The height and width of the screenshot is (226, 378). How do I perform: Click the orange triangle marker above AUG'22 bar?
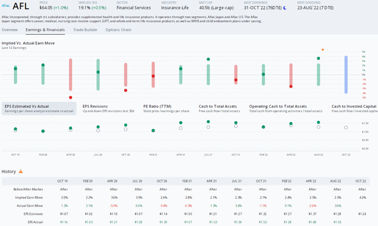pos(322,50)
